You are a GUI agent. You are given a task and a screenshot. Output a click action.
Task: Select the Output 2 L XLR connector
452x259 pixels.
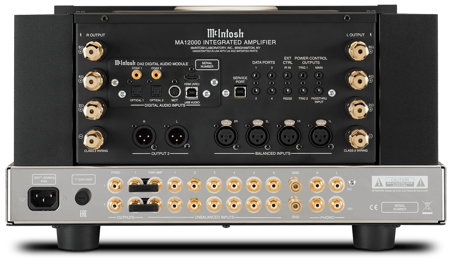tap(177, 136)
